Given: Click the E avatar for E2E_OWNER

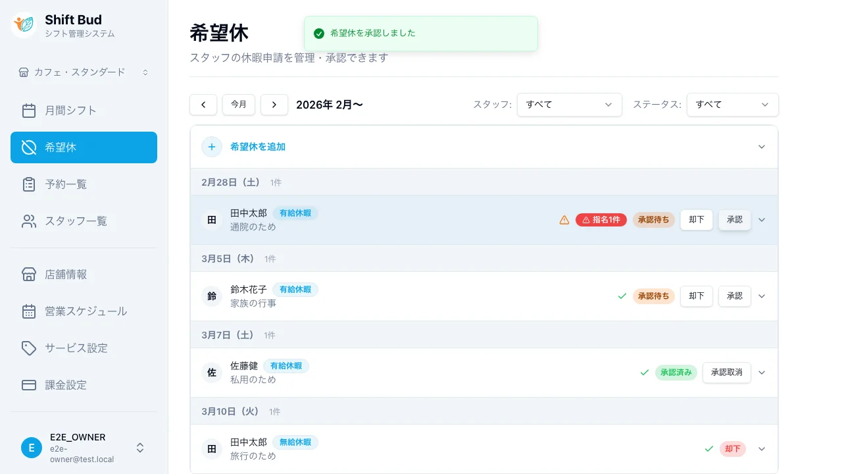Looking at the screenshot, I should tap(31, 448).
